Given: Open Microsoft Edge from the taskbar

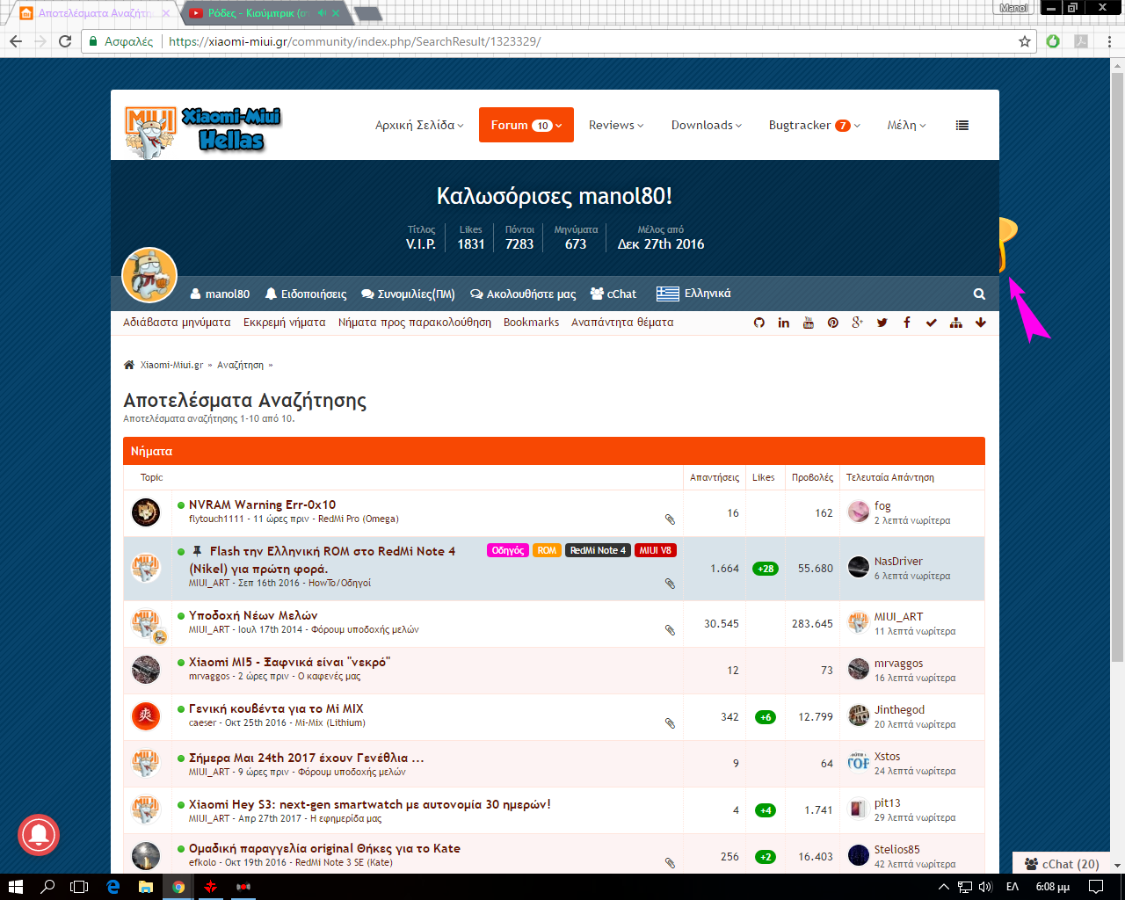Looking at the screenshot, I should click(x=113, y=887).
